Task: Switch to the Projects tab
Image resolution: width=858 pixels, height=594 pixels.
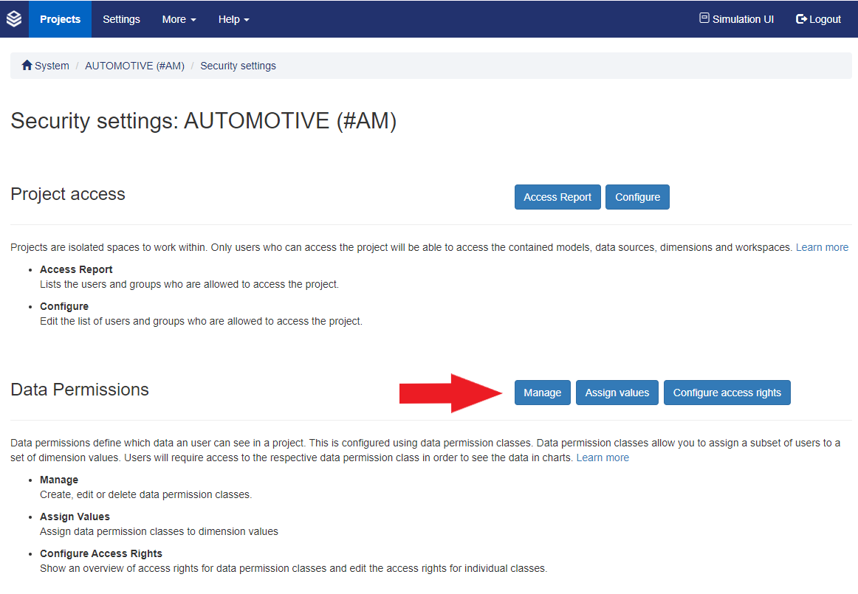Action: coord(60,19)
